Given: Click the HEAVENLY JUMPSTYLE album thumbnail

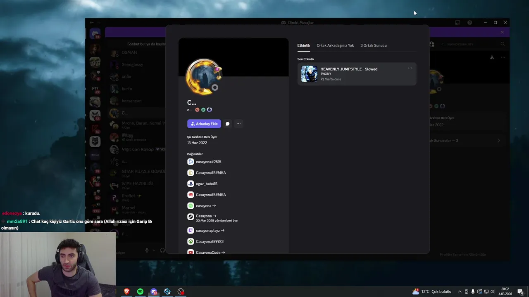Looking at the screenshot, I should 309,74.
